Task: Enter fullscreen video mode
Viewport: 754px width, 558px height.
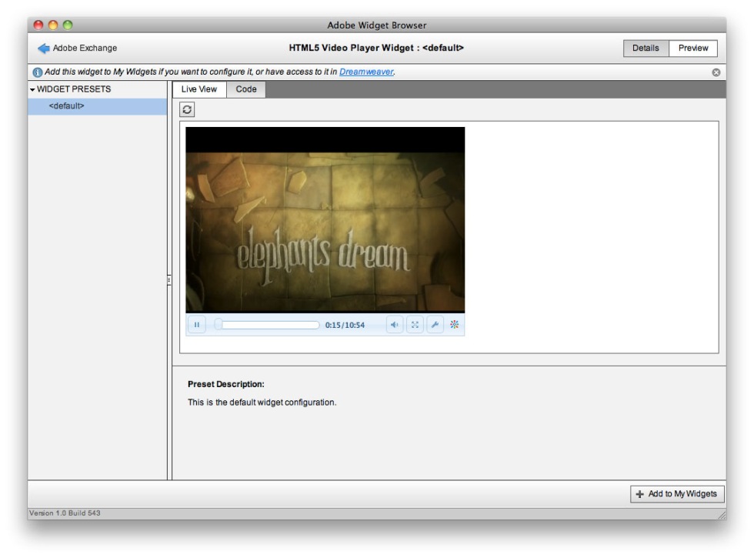Action: click(x=415, y=325)
